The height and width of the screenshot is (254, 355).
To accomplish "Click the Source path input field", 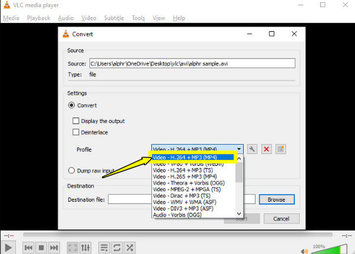I will [x=192, y=63].
